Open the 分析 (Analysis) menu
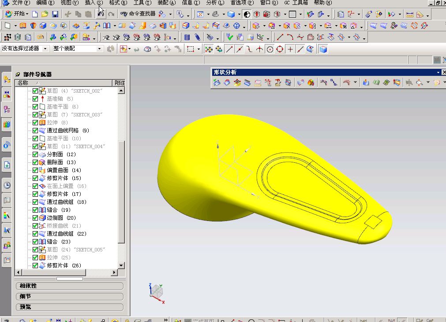The height and width of the screenshot is (322, 446). (215, 3)
